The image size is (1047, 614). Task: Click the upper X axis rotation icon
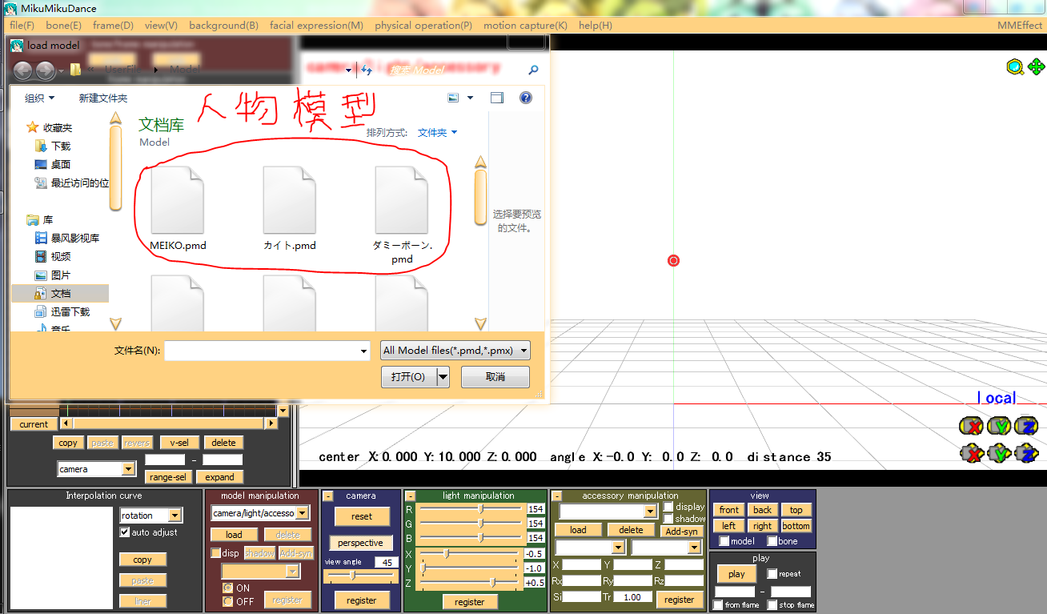tap(971, 426)
